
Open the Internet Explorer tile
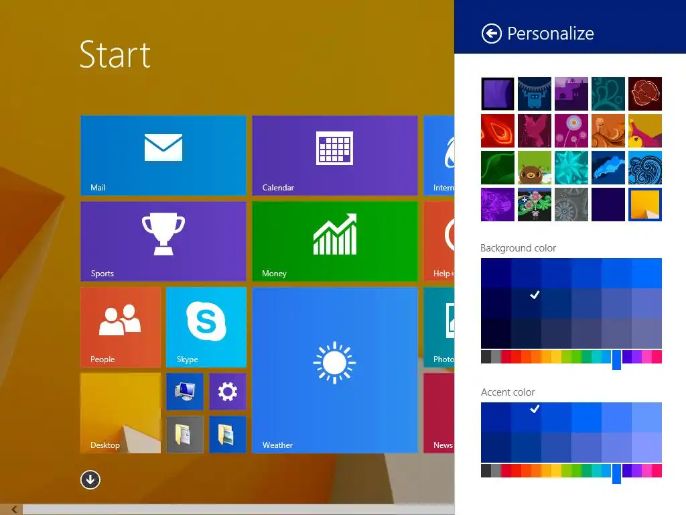(x=439, y=155)
